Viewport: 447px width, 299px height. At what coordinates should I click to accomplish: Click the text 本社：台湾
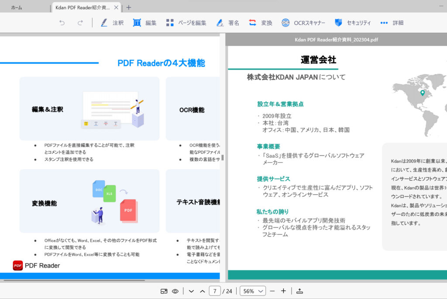[275, 123]
